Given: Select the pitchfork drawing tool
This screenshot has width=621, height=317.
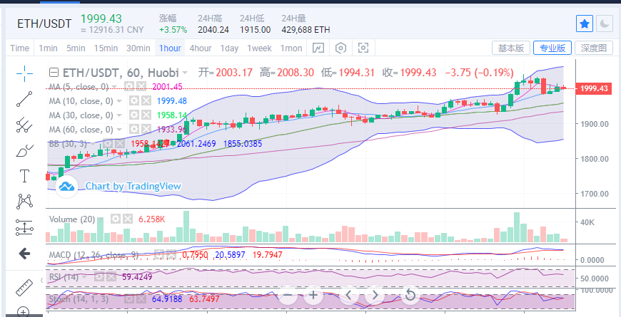Looking at the screenshot, I should click(24, 125).
